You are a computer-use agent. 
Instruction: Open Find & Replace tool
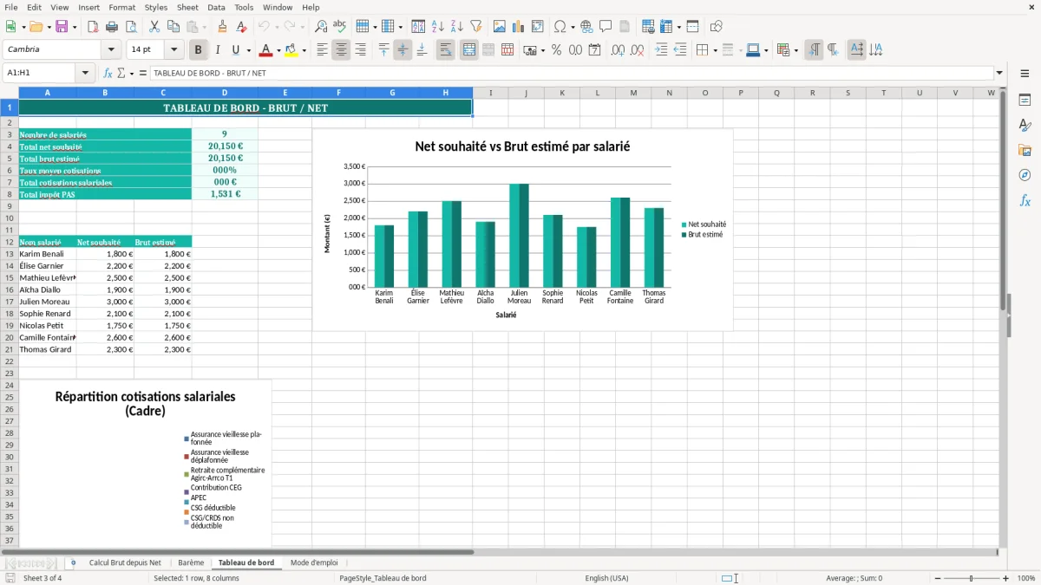coord(321,27)
